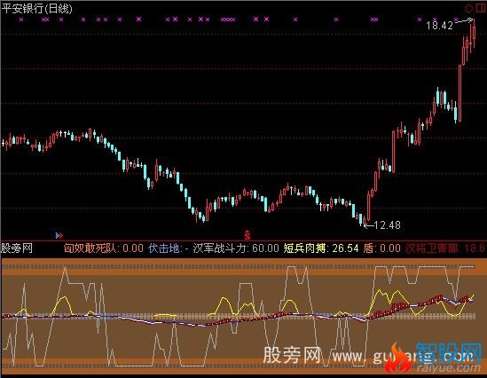Select indicator name 股旁网
The width and height of the screenshot is (487, 378).
click(17, 248)
